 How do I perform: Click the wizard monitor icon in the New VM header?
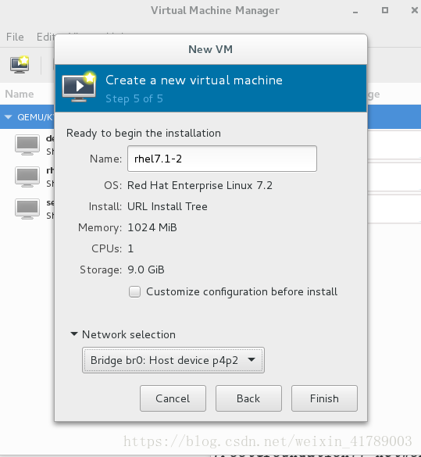[79, 87]
